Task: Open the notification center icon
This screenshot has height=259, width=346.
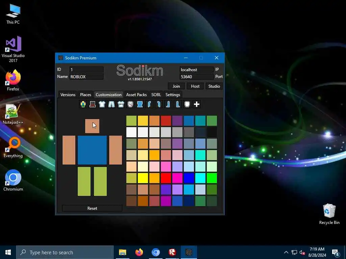Action: pyautogui.click(x=336, y=252)
